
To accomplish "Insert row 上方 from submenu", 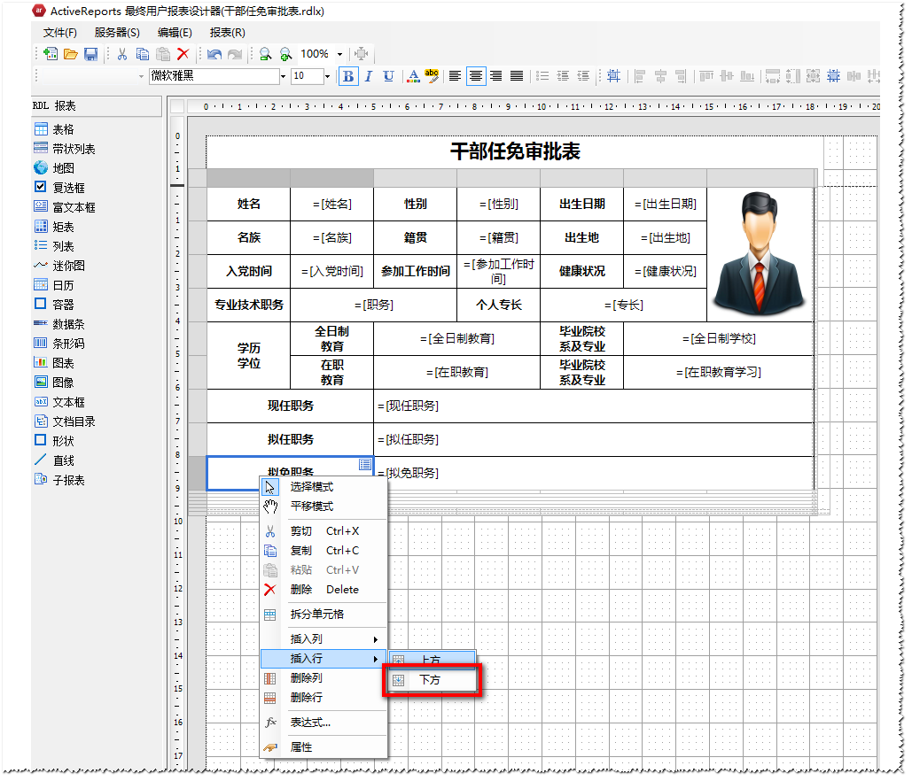I will tap(433, 661).
